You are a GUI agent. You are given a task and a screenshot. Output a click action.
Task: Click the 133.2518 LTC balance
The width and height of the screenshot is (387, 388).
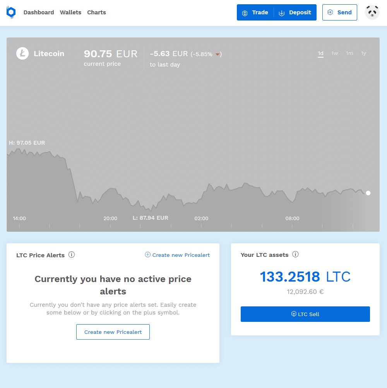click(x=305, y=277)
